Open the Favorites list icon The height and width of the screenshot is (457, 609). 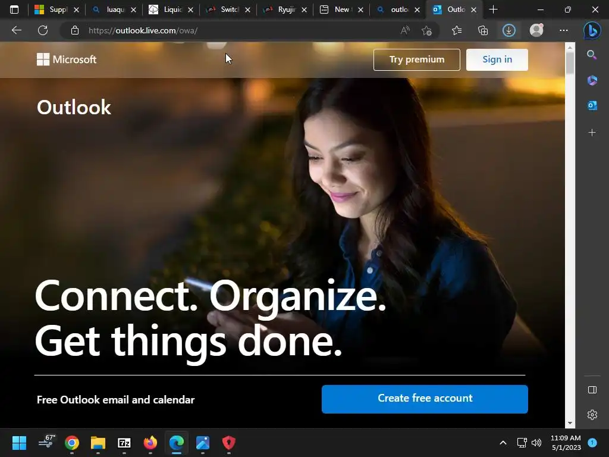(457, 30)
